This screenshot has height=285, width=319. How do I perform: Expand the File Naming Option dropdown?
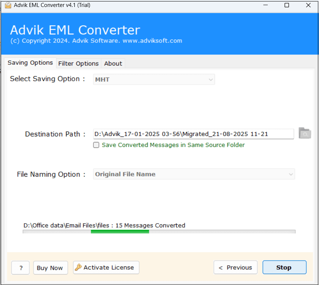(x=194, y=174)
